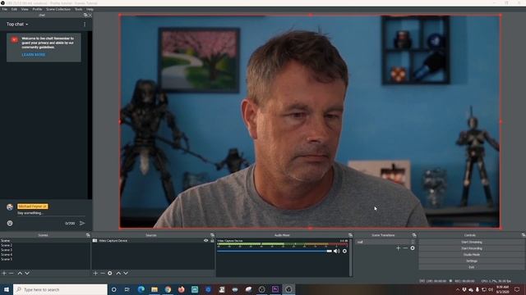Viewport: 526px width, 295px height.
Task: Float the chat dock panel
Action: (x=85, y=15)
